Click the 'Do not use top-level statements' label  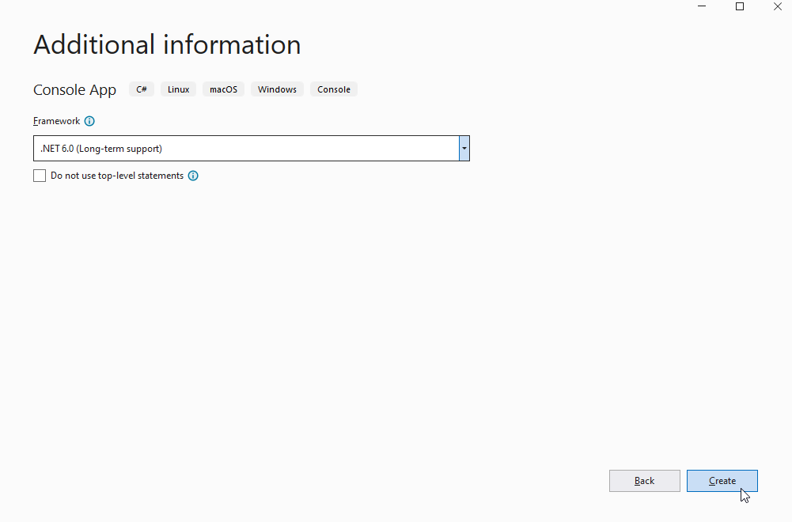tap(116, 176)
